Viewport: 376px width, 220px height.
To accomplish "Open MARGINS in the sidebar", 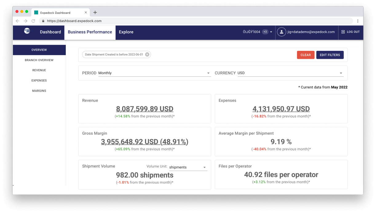I will point(39,91).
